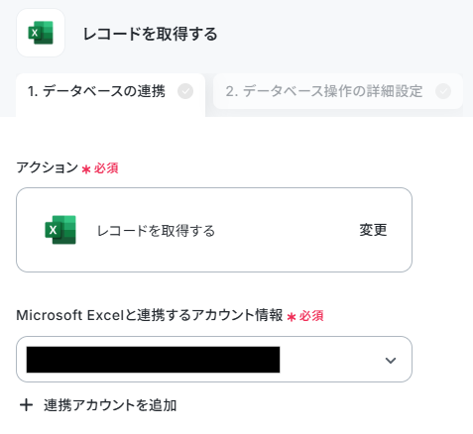Click the Excel icon inside the action card
The height and width of the screenshot is (434, 473).
click(x=60, y=230)
